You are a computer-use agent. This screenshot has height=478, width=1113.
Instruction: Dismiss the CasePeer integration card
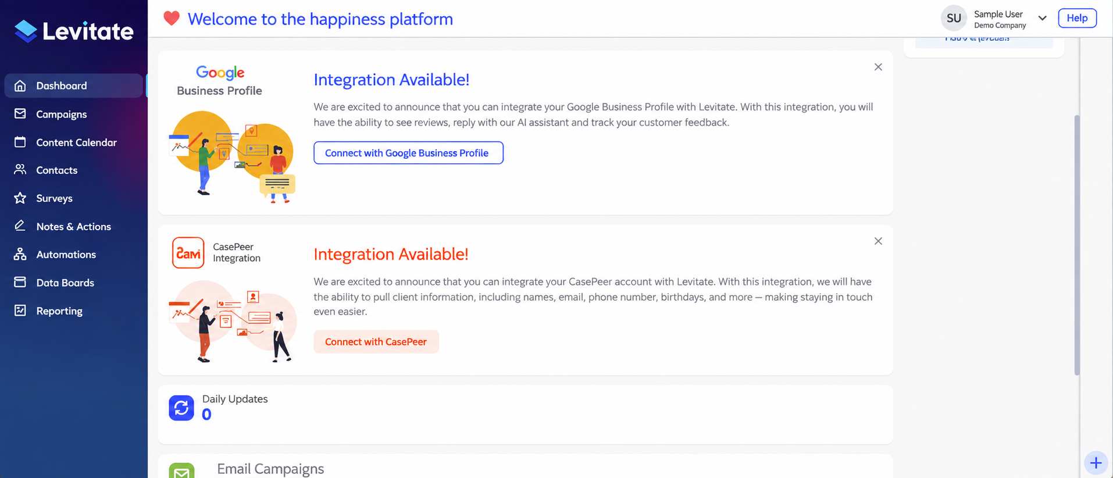coord(878,241)
